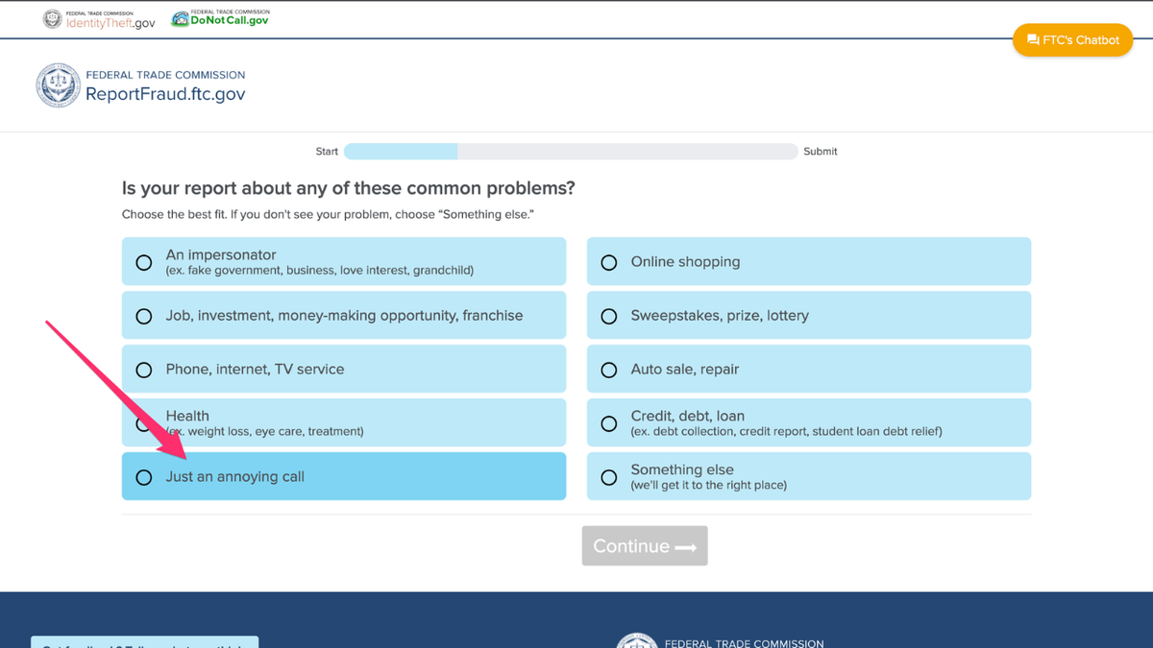Screen dimensions: 1153x648
Task: Choose 'Job, investment, money-making opportunity, franchise'
Action: tap(144, 316)
